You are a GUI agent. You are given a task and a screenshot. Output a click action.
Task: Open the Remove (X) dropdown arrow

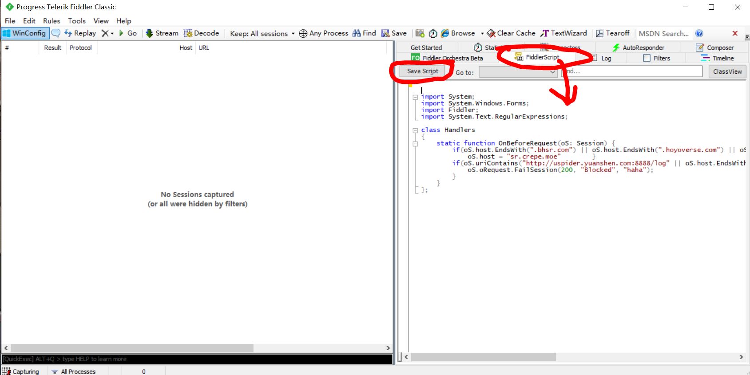(x=112, y=33)
